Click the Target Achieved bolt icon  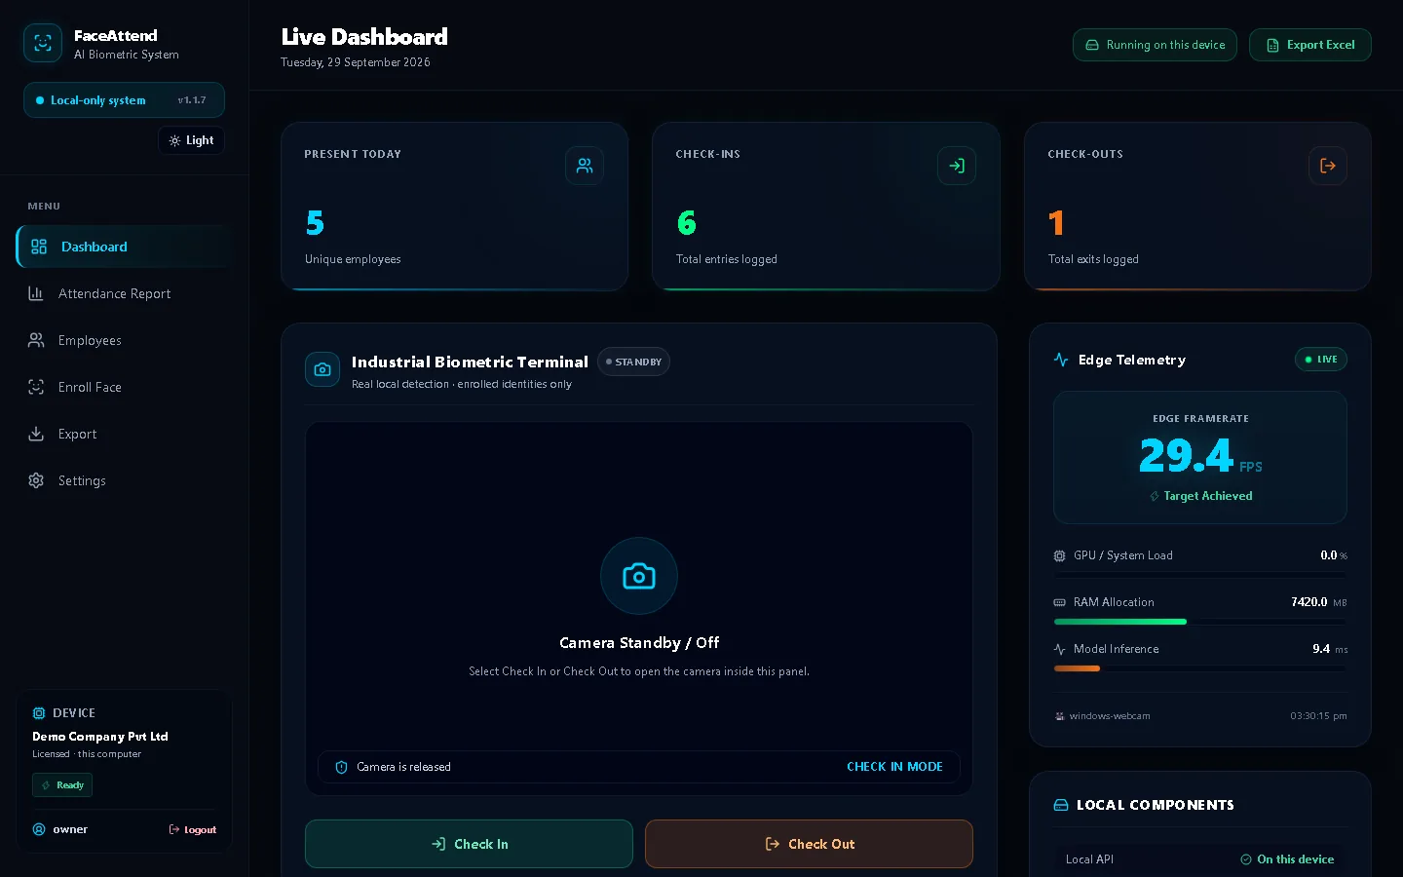[1155, 496]
